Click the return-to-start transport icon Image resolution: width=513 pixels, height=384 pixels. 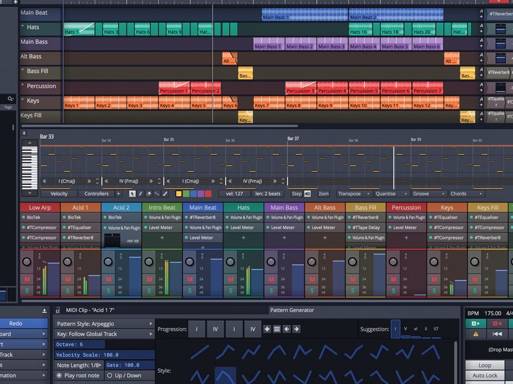coord(497,334)
